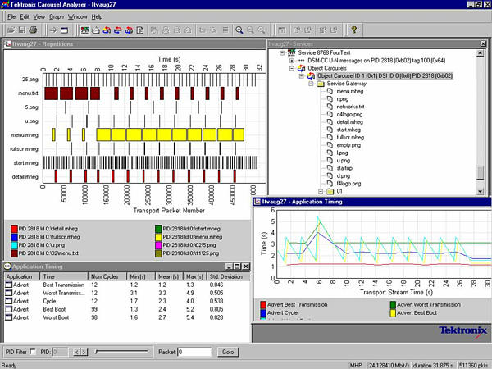492x369 pixels.
Task: Collapse the Service Gateway folder
Action: (x=310, y=84)
